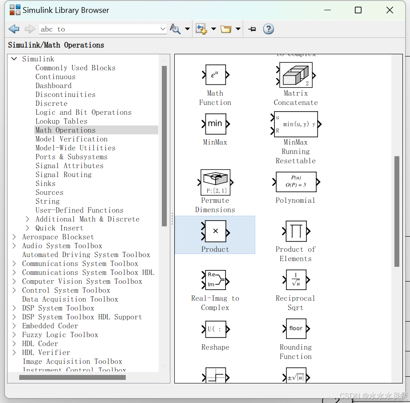Open the Sinks library

[45, 183]
